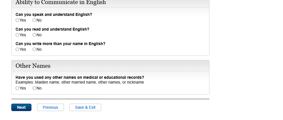283x120 pixels.
Task: Select No for speaking and understanding English
Action: coord(34,20)
